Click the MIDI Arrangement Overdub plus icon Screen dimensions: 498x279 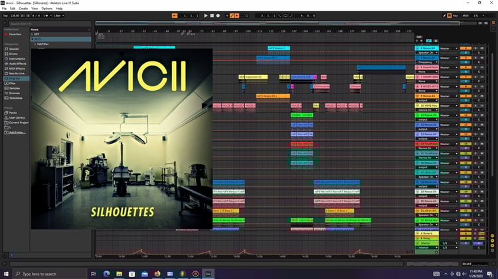(x=227, y=15)
